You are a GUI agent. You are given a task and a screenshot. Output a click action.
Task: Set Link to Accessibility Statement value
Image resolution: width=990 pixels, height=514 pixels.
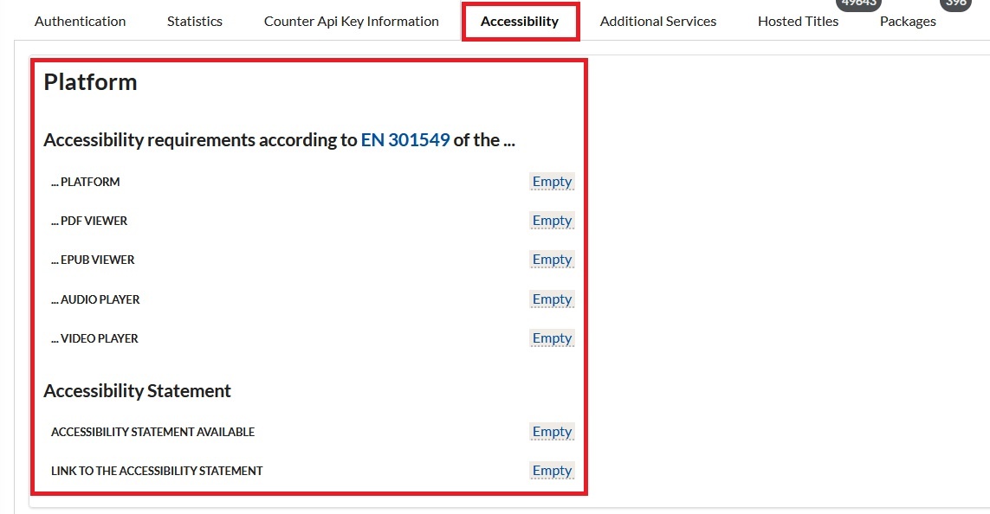[552, 471]
